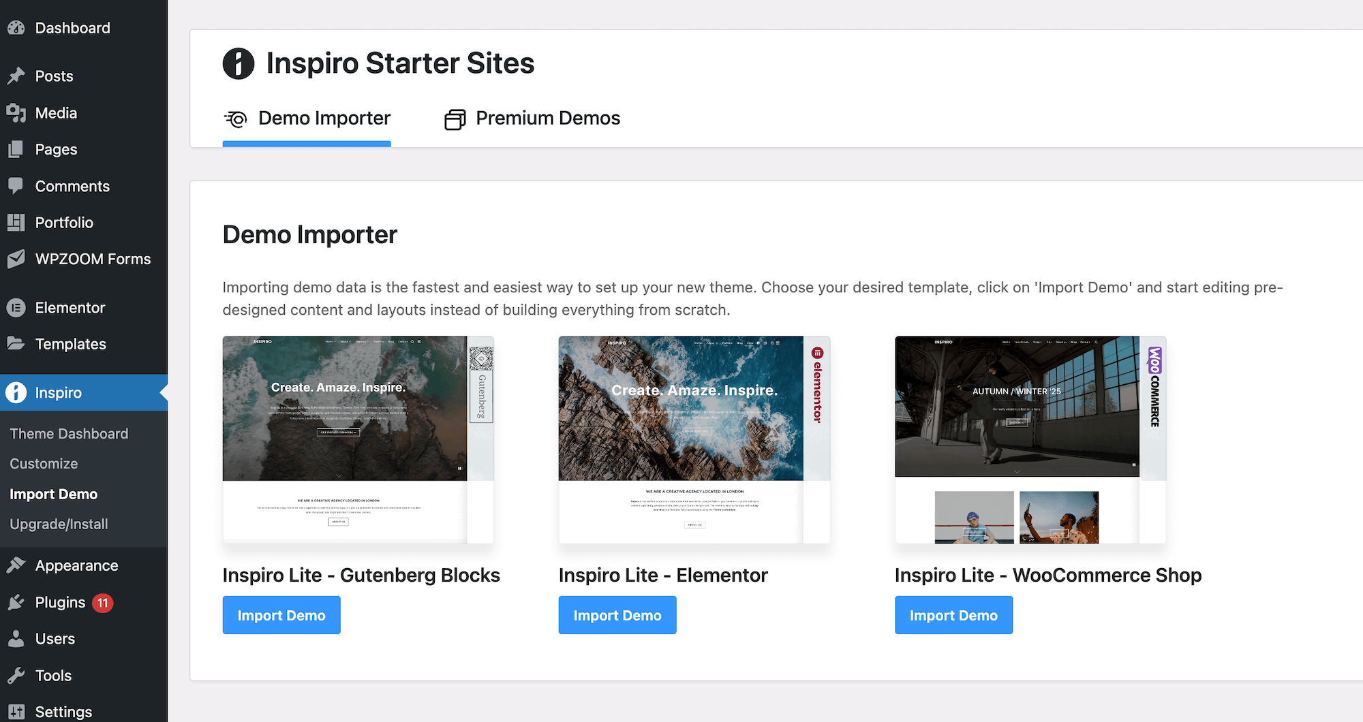The height and width of the screenshot is (722, 1363).
Task: Click the Inspiro logo beside page title
Action: (x=239, y=64)
